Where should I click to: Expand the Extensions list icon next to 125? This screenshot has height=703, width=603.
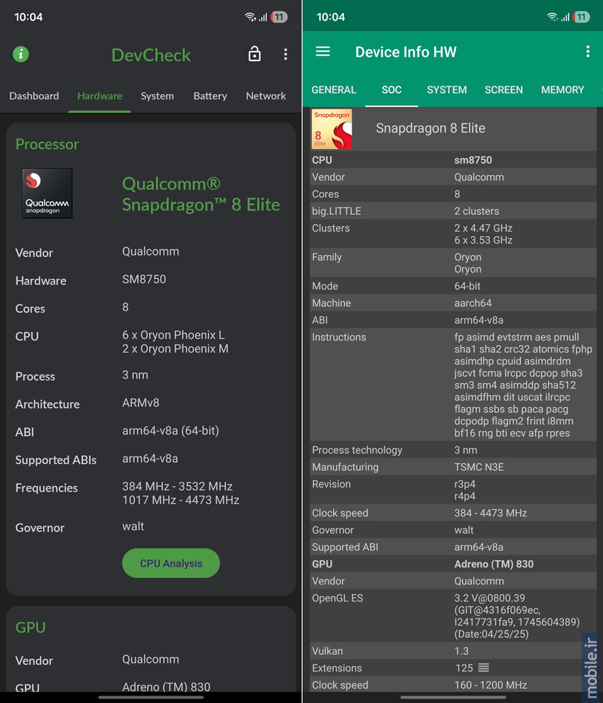(x=483, y=667)
